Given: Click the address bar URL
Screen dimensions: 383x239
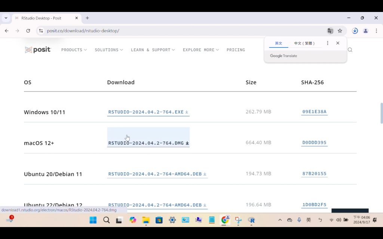Looking at the screenshot, I should (x=83, y=31).
